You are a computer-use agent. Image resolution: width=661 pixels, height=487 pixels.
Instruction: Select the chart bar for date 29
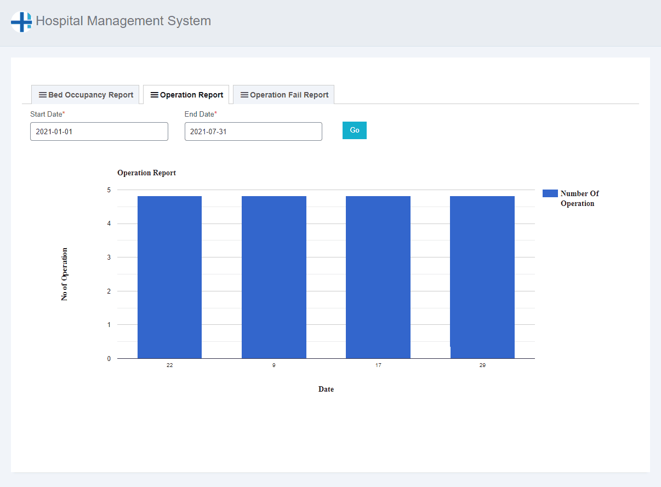click(x=482, y=277)
